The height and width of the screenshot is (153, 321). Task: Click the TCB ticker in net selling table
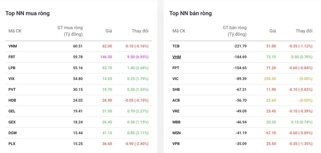coord(176,46)
